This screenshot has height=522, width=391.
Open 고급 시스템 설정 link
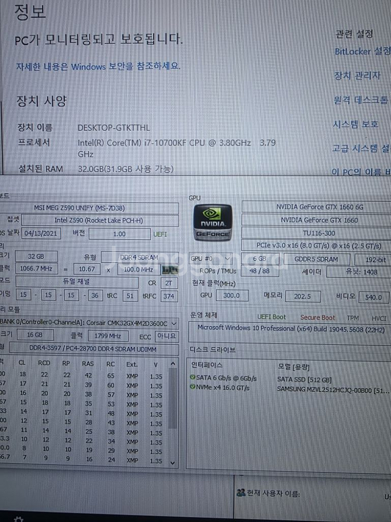(x=361, y=148)
